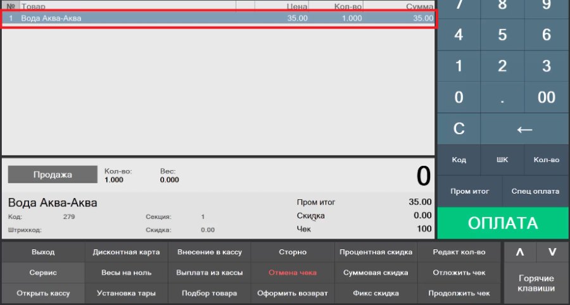Open Подбор товара
The image size is (570, 305).
coord(210,294)
